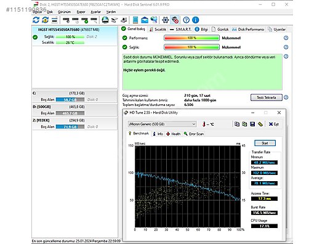Click the green disk status description text box
Image resolution: width=325 pixels, height=244 pixels.
pyautogui.click(x=203, y=72)
